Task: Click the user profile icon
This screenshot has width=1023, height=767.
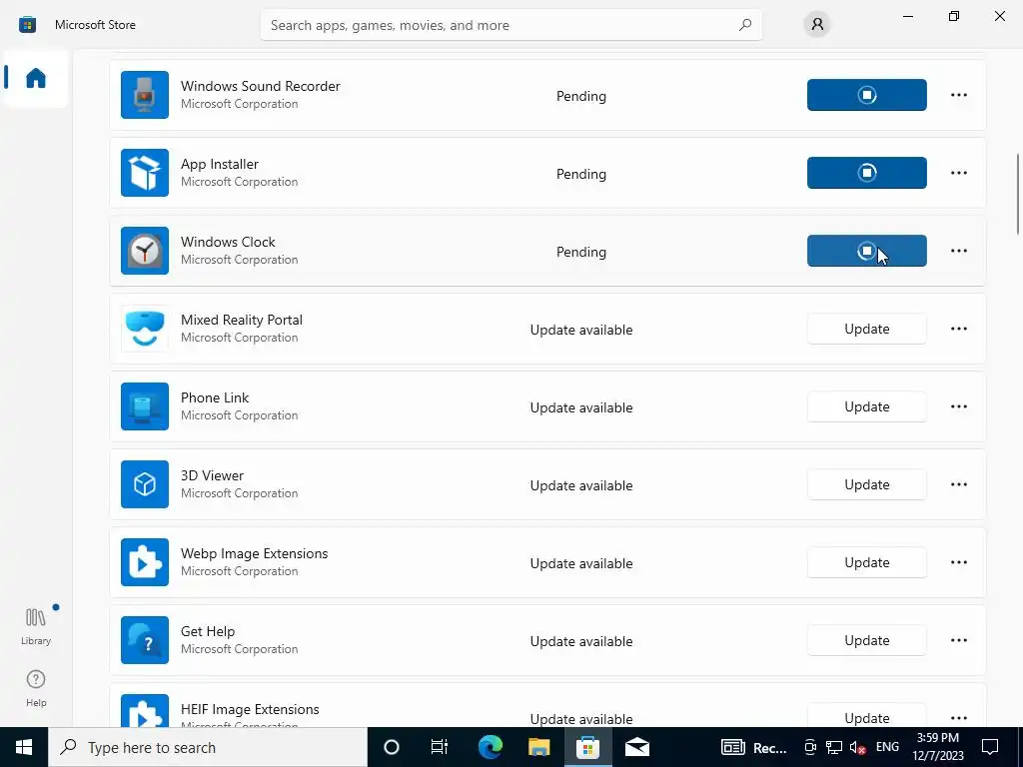Action: point(817,25)
